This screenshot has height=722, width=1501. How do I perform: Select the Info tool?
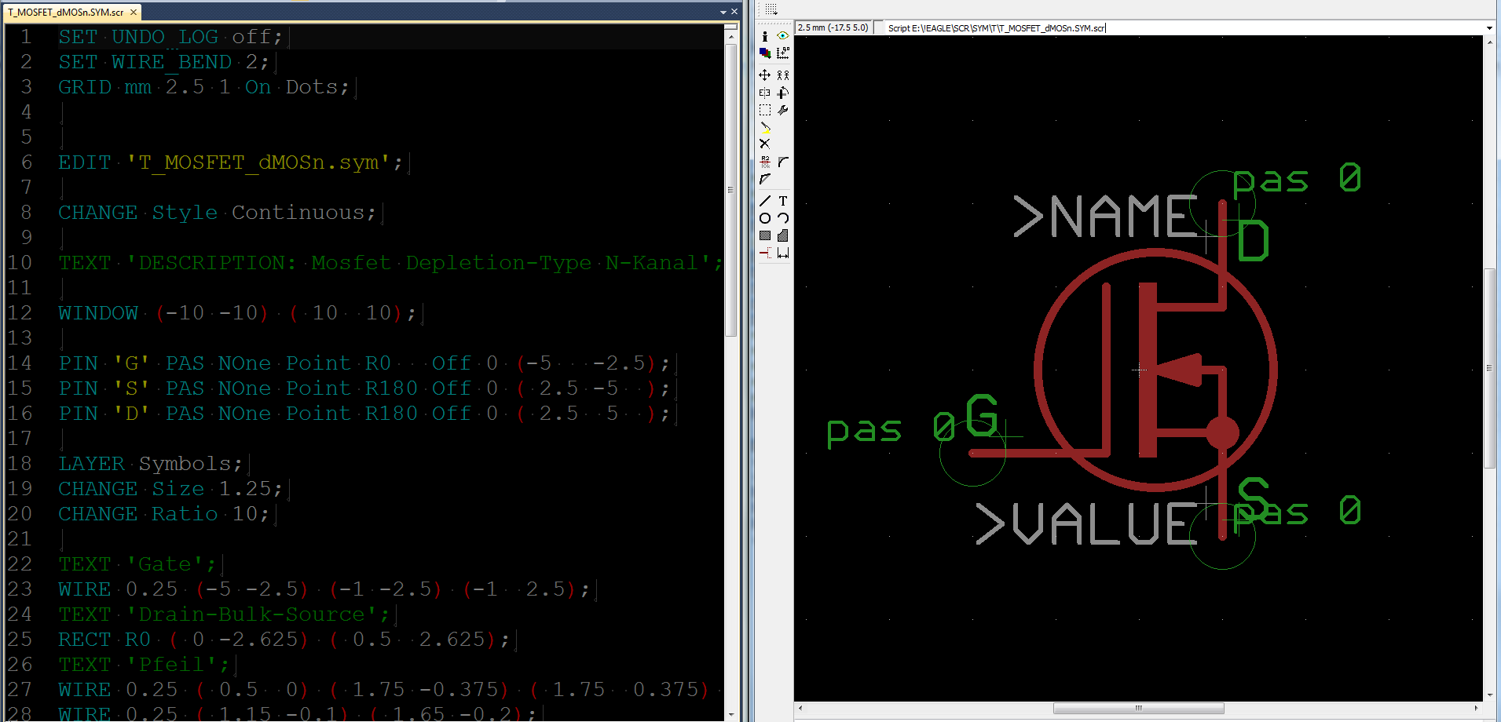point(765,36)
